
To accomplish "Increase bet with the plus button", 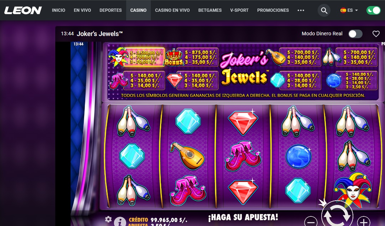I will click(x=364, y=222).
